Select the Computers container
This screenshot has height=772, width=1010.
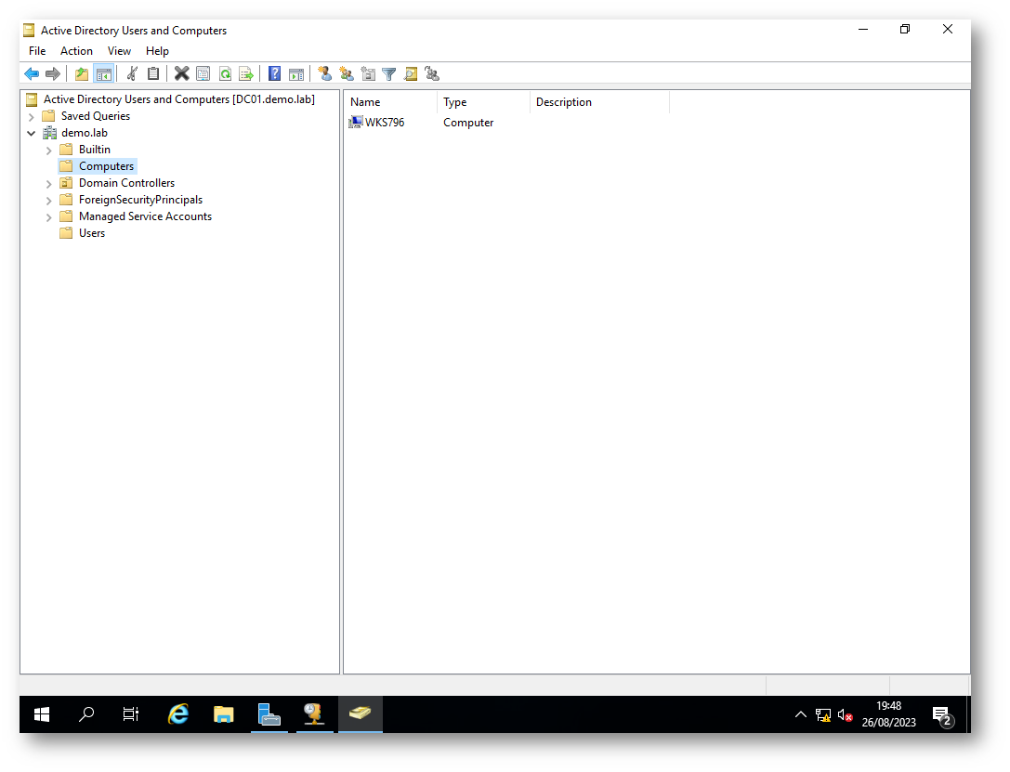coord(106,166)
